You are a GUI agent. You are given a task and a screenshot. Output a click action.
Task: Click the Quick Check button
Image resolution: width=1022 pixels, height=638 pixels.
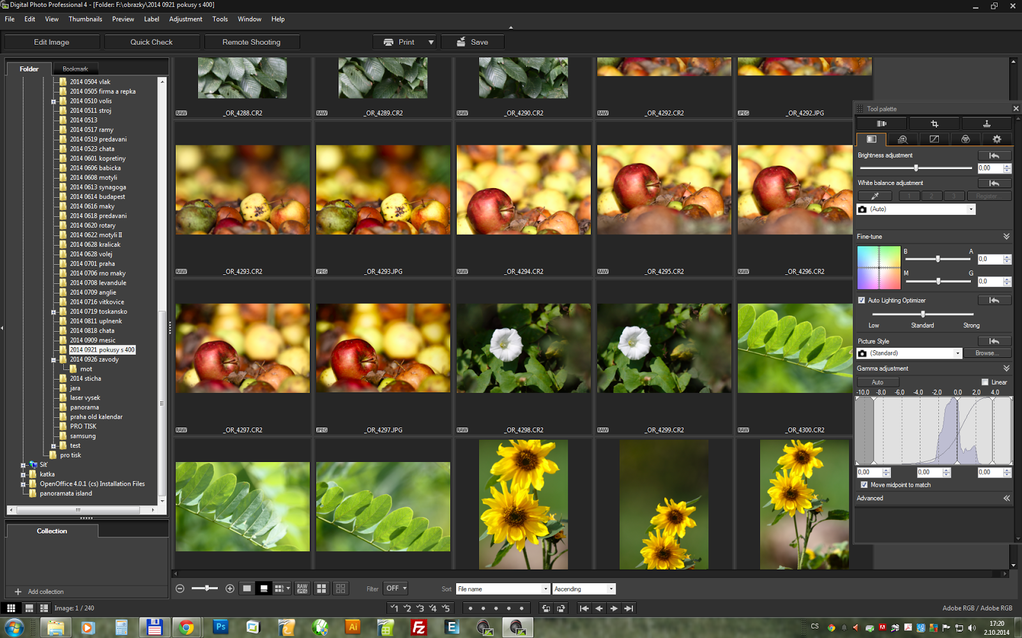(x=151, y=42)
